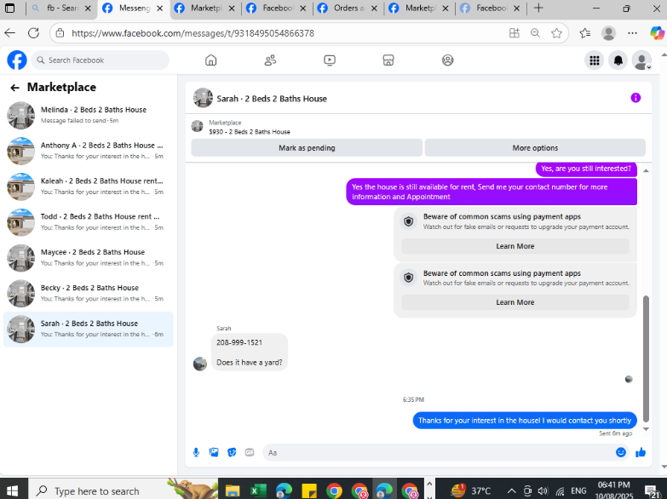Open the account profile menu

click(641, 60)
